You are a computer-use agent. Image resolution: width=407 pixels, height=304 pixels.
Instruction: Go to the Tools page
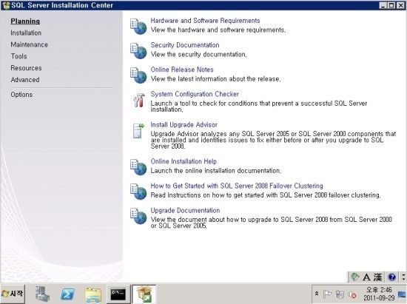click(18, 56)
